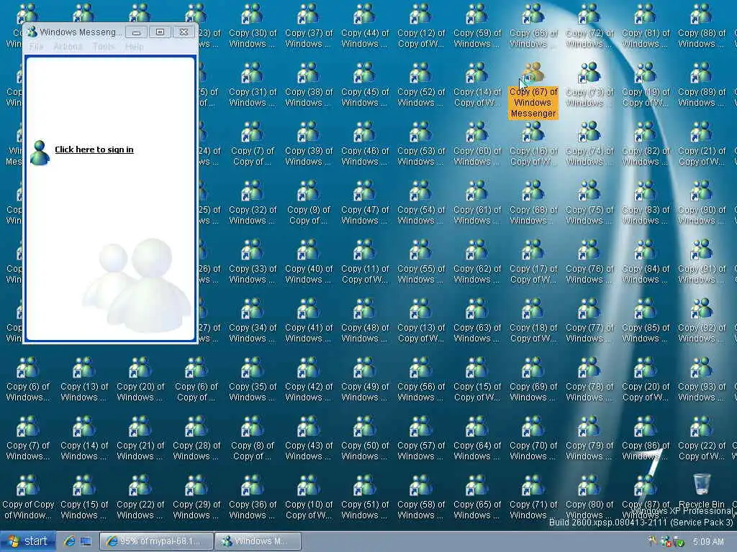Select the Copy (34) of Windows shortcut
Image resolution: width=737 pixels, height=552 pixels.
point(253,320)
